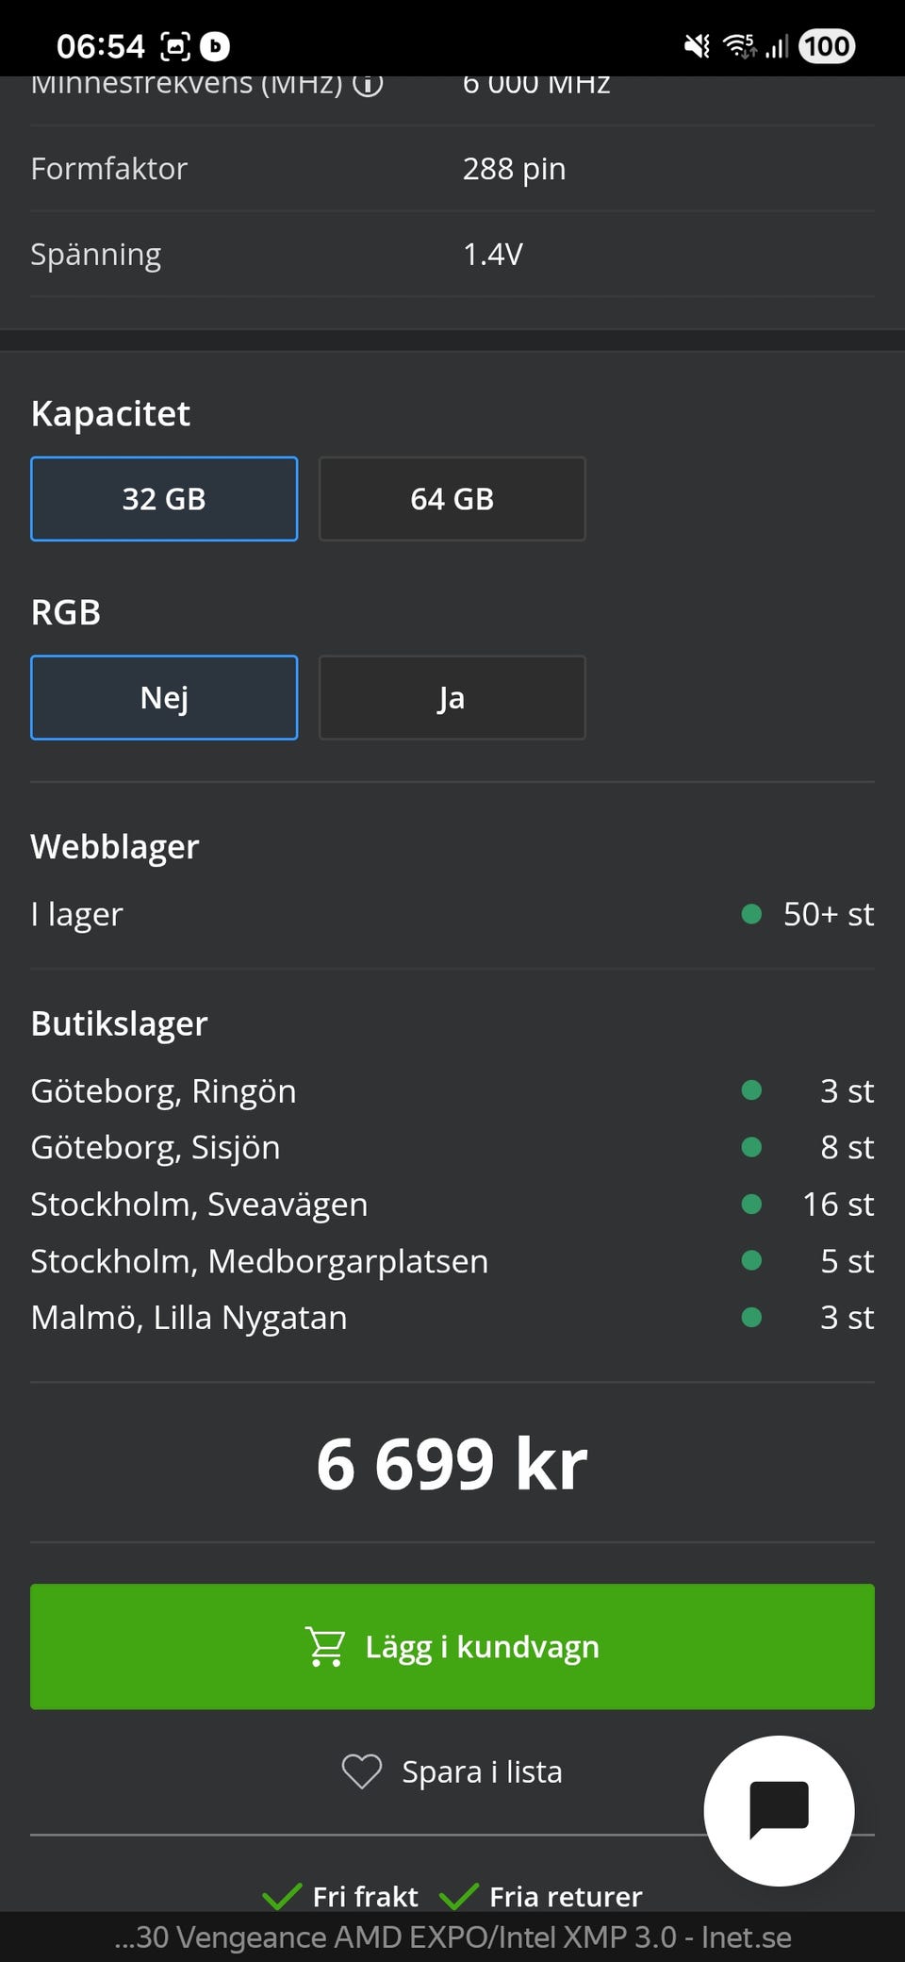905x1962 pixels.
Task: Choose Ja for RGB
Action: [452, 698]
